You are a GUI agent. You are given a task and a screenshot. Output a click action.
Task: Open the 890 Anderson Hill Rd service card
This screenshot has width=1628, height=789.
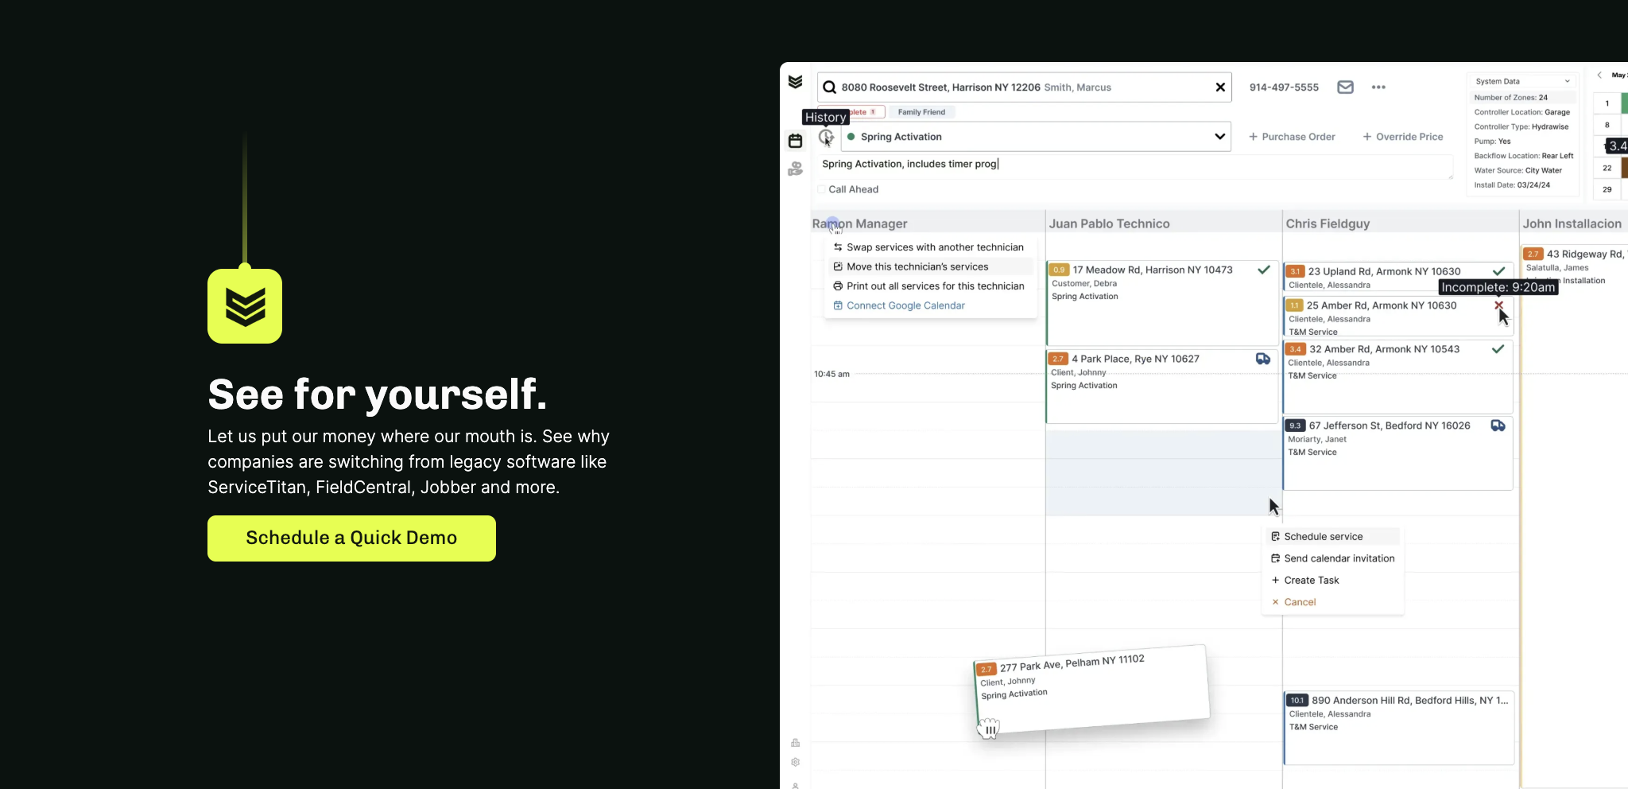pos(1398,729)
